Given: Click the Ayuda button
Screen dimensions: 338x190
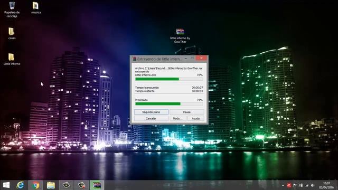Looking at the screenshot, I should coord(195,118).
